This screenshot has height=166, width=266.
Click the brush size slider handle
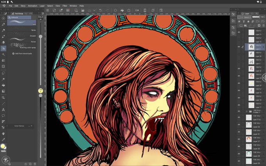coord(41,36)
